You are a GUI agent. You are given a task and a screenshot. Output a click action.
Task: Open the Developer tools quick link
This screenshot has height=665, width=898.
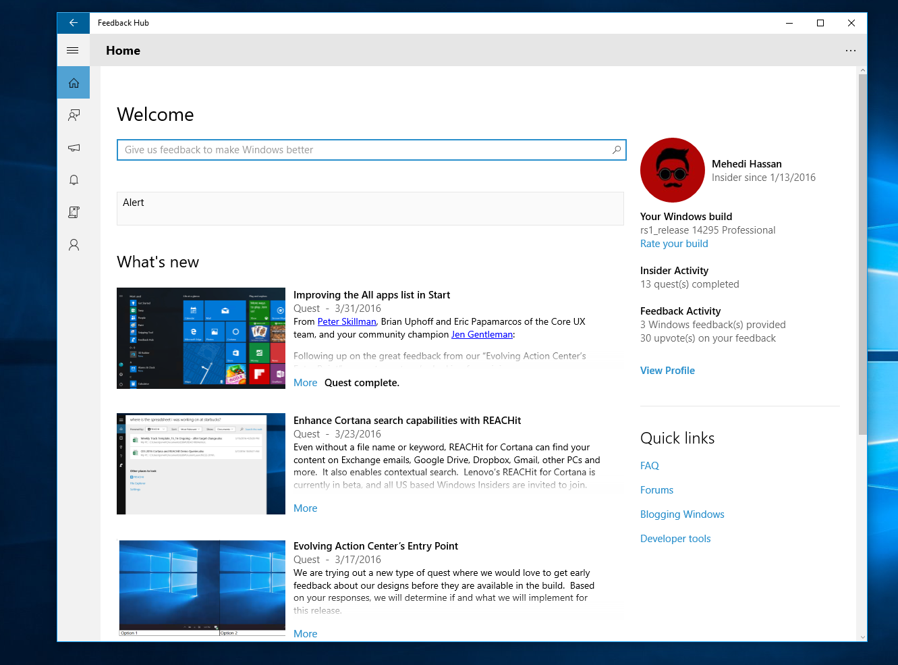tap(675, 539)
